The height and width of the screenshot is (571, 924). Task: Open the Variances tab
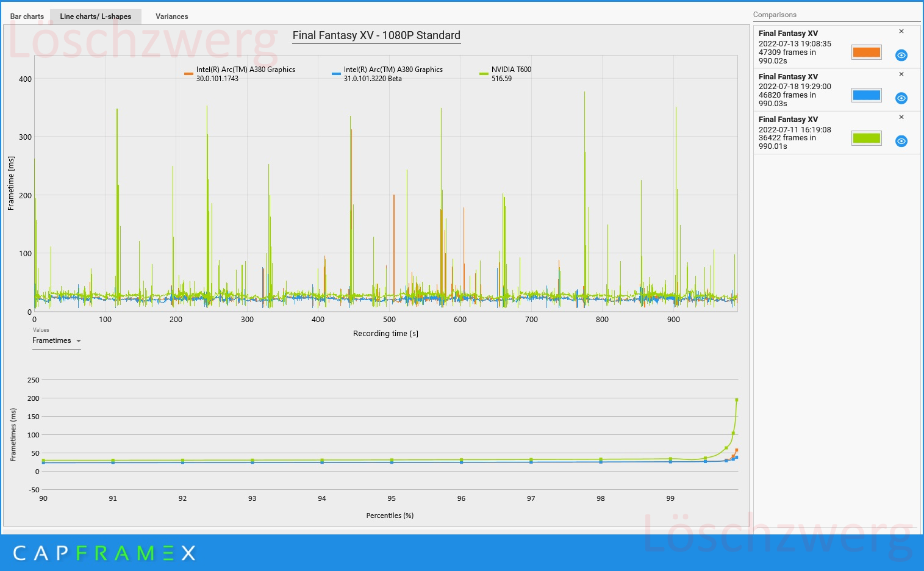pos(171,16)
